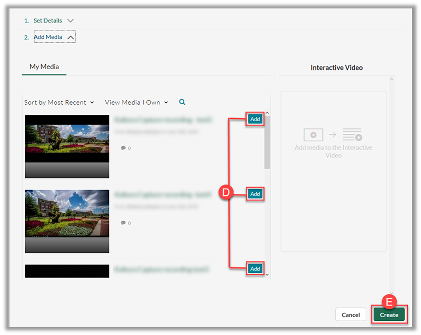The width and height of the screenshot is (421, 335).
Task: Click Add on the third media item
Action: pyautogui.click(x=255, y=269)
